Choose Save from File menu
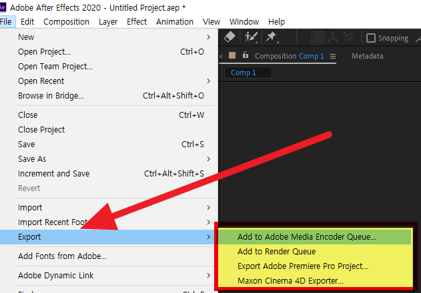 tap(109, 145)
